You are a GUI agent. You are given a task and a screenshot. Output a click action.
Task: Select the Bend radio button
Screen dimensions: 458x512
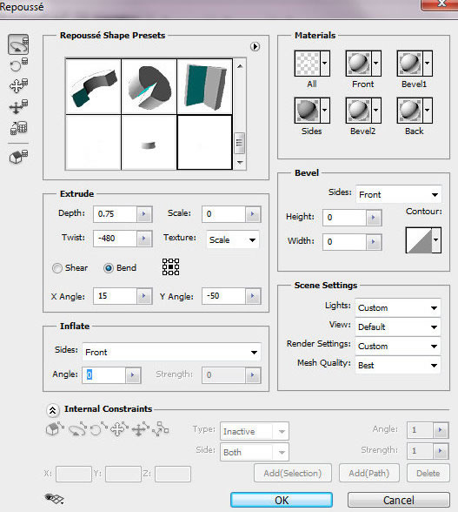pyautogui.click(x=109, y=268)
